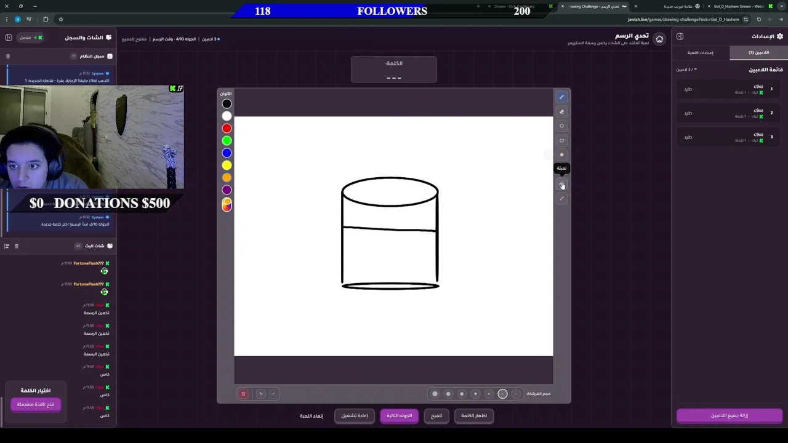788x443 pixels.
Task: Kick (طرد) player number 2
Action: pyautogui.click(x=688, y=113)
